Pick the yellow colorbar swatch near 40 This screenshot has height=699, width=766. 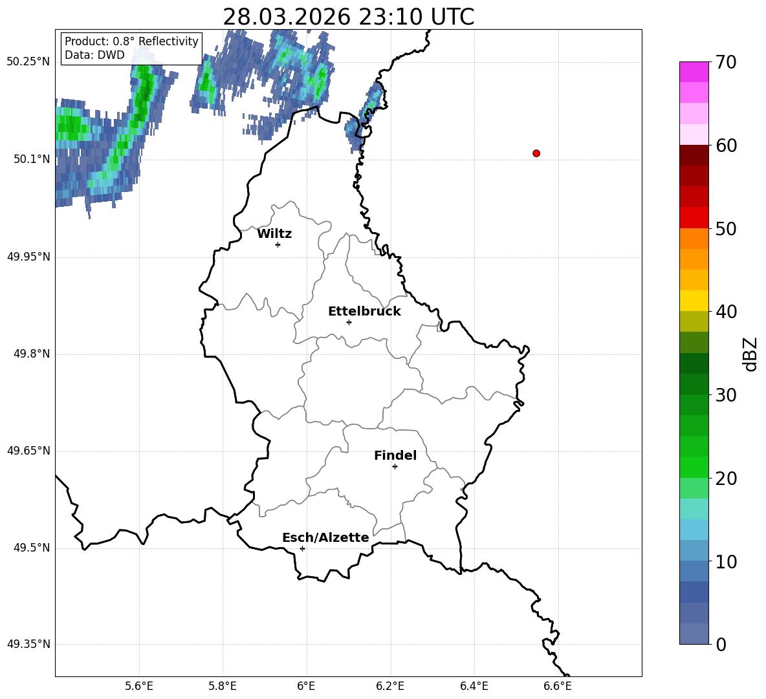point(694,301)
